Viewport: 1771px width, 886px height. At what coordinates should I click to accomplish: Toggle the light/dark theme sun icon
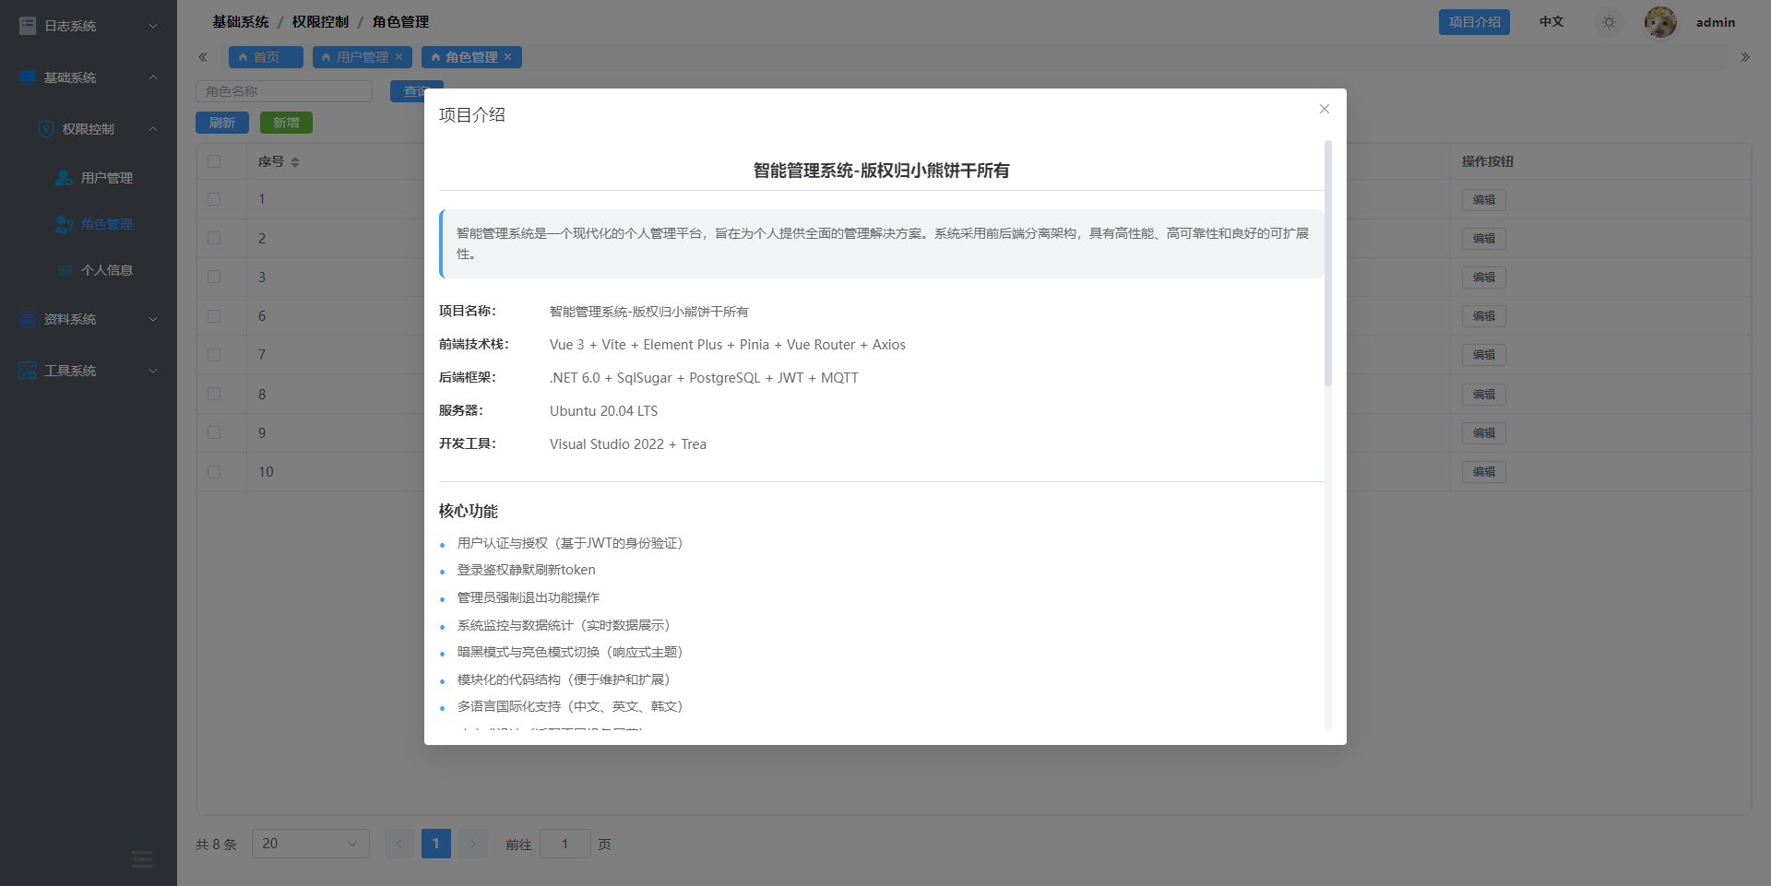click(x=1609, y=22)
